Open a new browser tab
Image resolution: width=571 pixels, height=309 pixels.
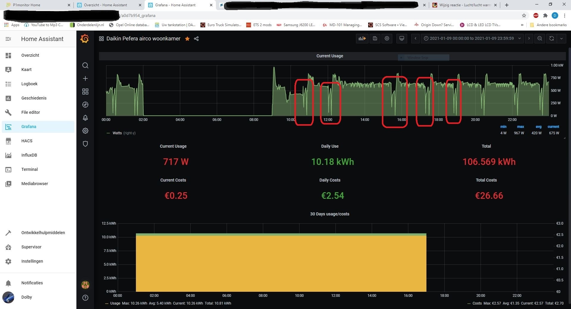[507, 5]
